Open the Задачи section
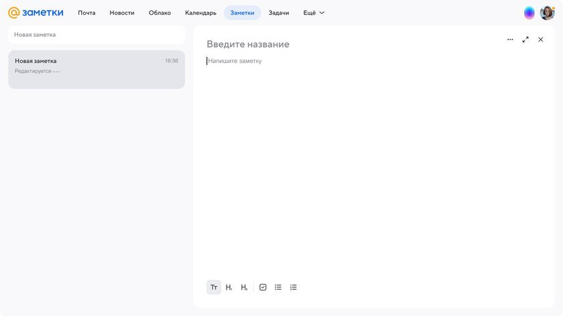This screenshot has height=316, width=563. [279, 13]
